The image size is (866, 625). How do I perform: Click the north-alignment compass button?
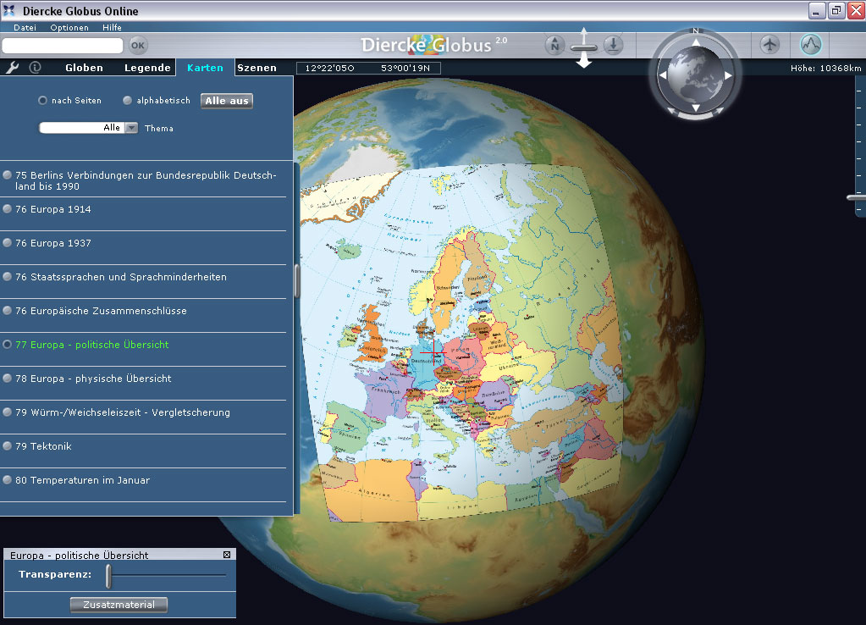pyautogui.click(x=554, y=46)
